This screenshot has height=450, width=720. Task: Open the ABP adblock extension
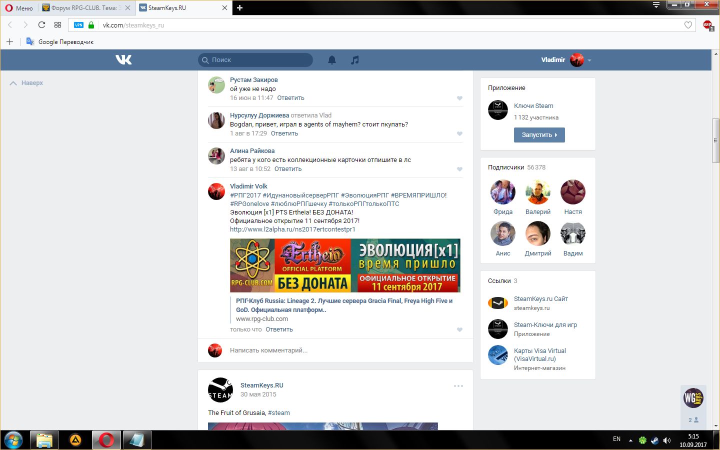708,25
